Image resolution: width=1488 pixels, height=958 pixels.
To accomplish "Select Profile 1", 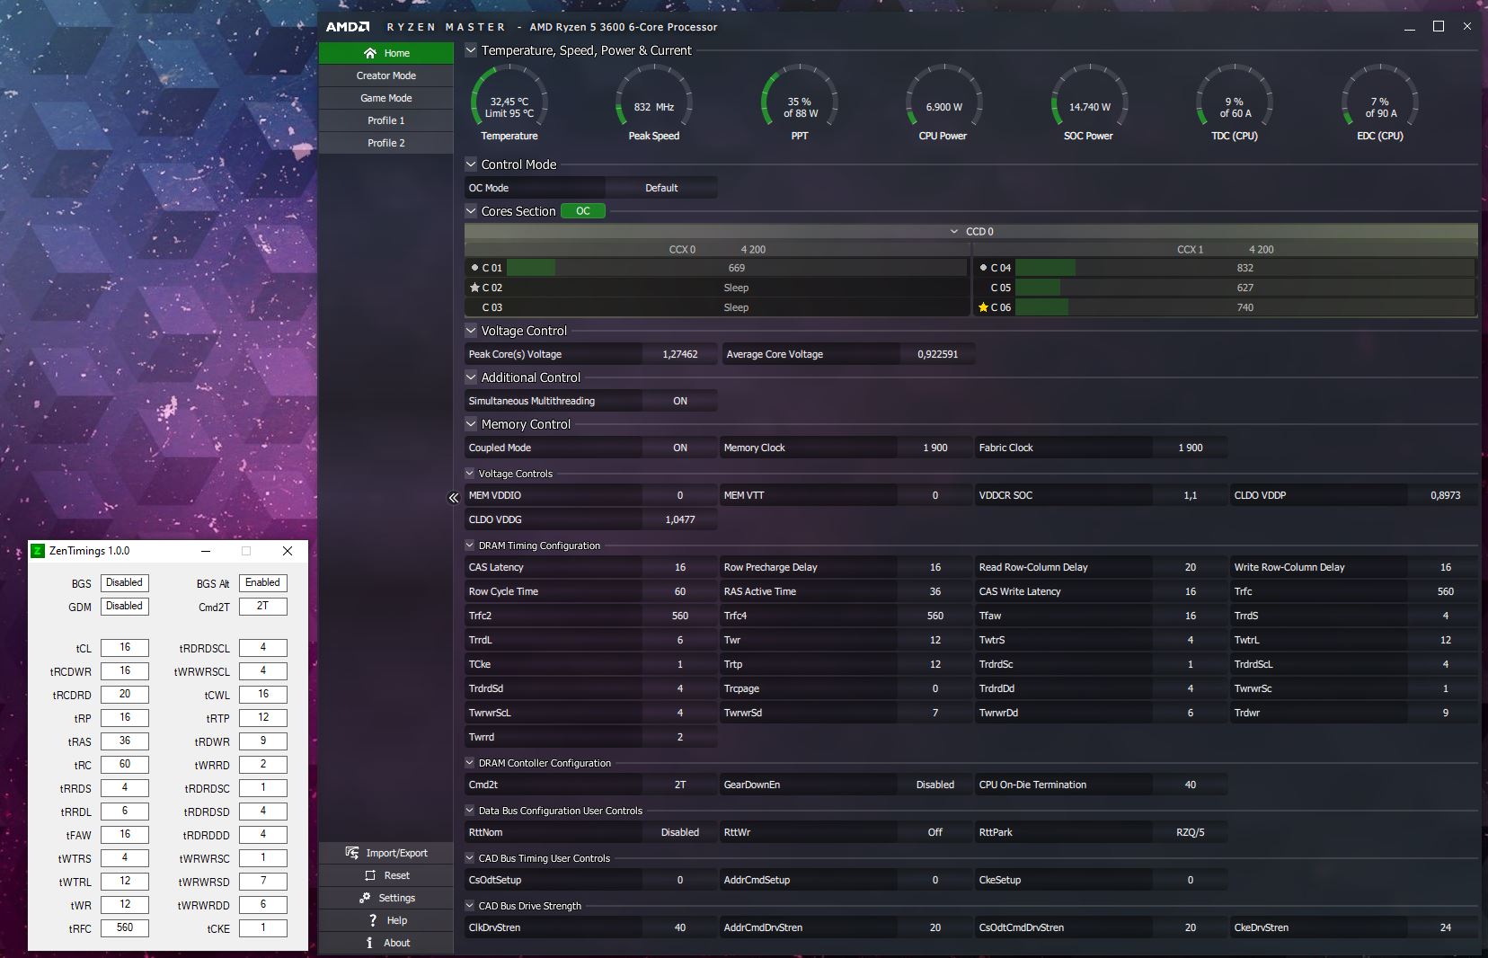I will [x=386, y=120].
